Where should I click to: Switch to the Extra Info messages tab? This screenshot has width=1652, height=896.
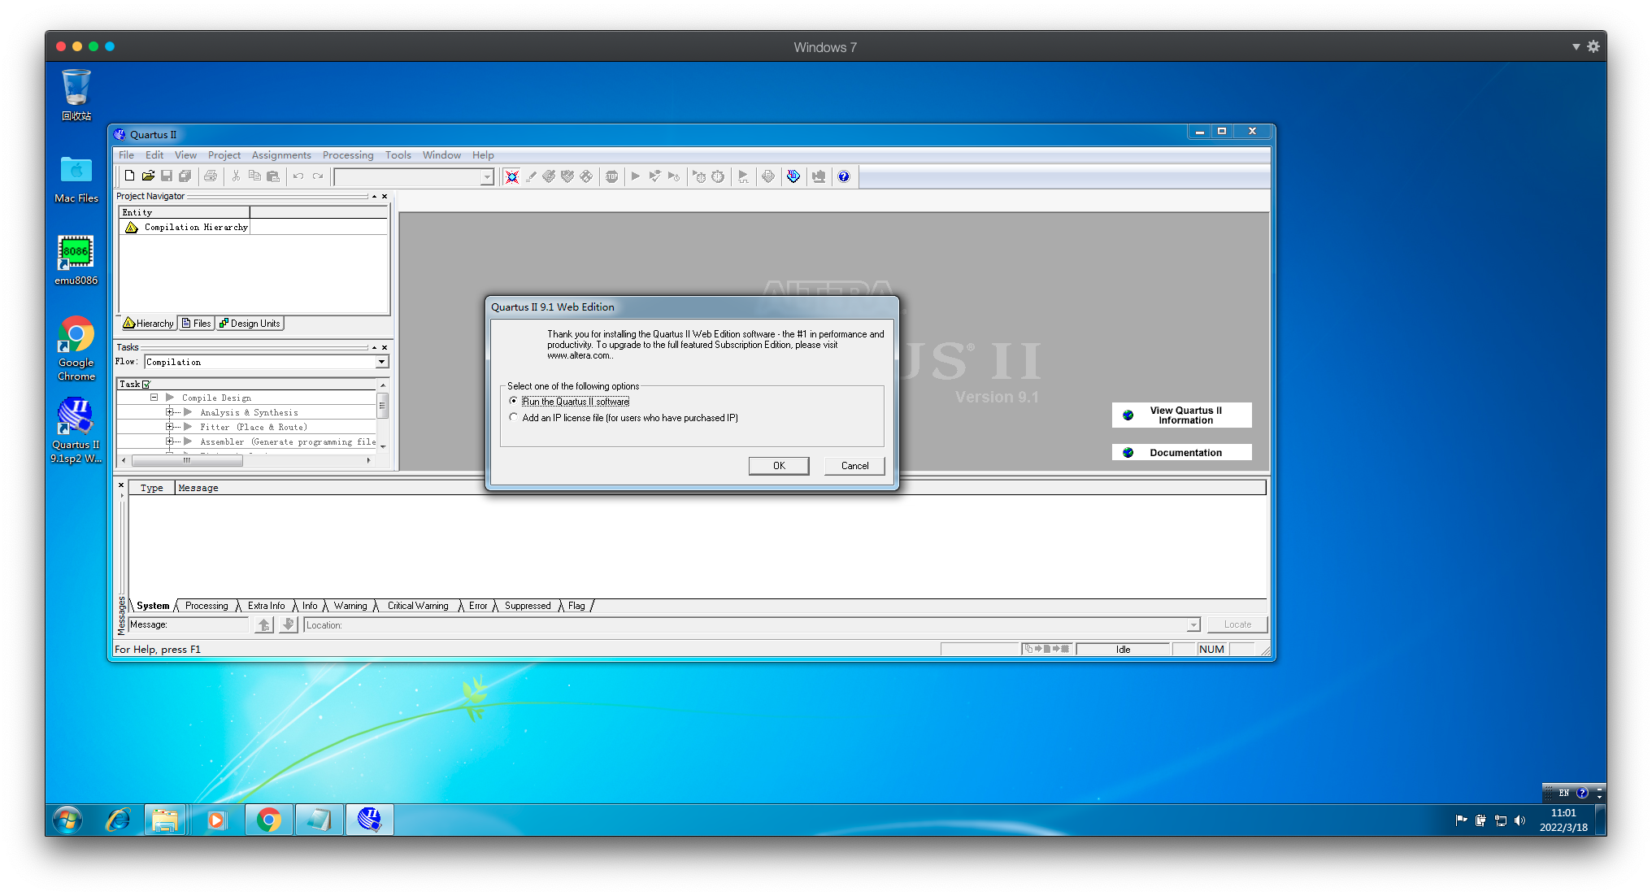click(266, 606)
